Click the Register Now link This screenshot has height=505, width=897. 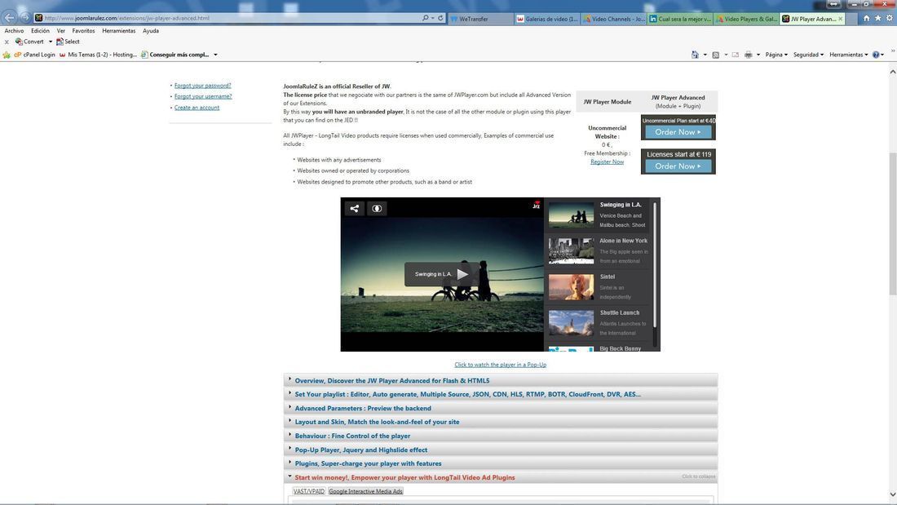point(607,162)
